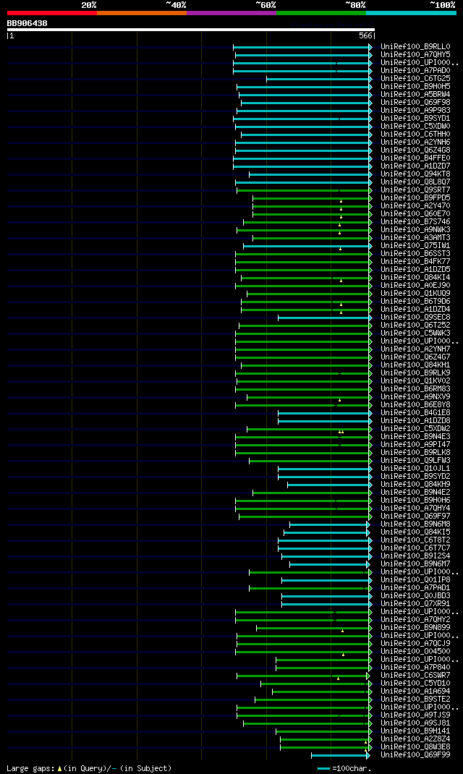Click the cyan alignment bar for UniRef100_C6THH0

coord(305,135)
